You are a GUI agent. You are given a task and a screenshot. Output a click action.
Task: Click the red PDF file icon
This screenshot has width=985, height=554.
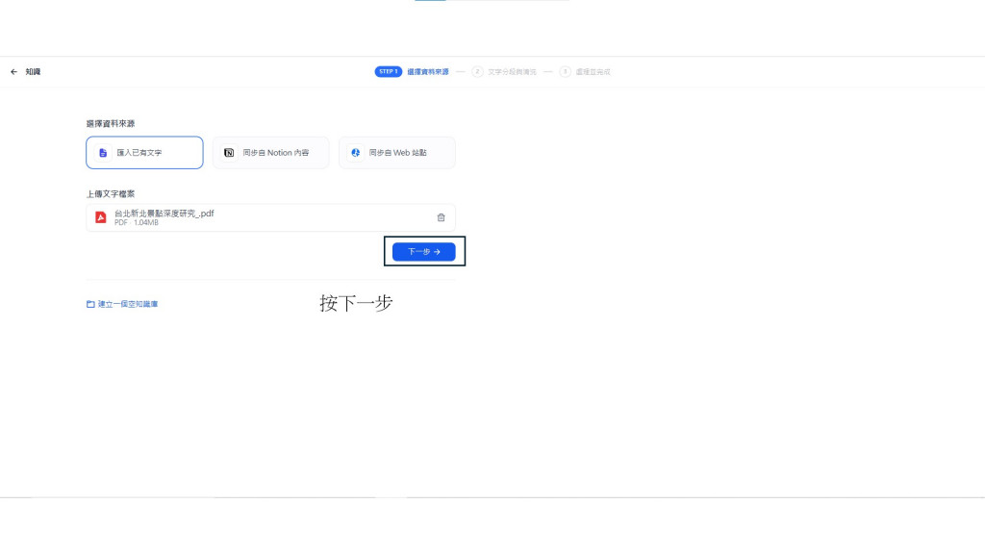point(100,217)
